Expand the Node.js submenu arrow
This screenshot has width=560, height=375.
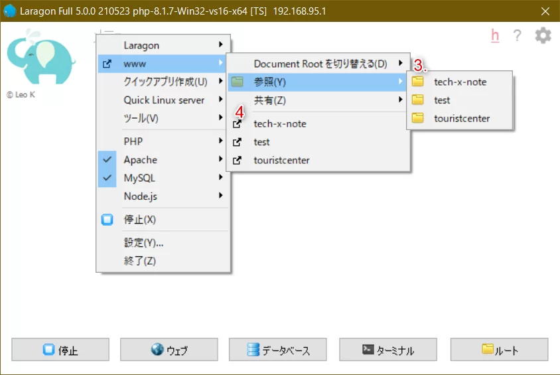coord(221,195)
